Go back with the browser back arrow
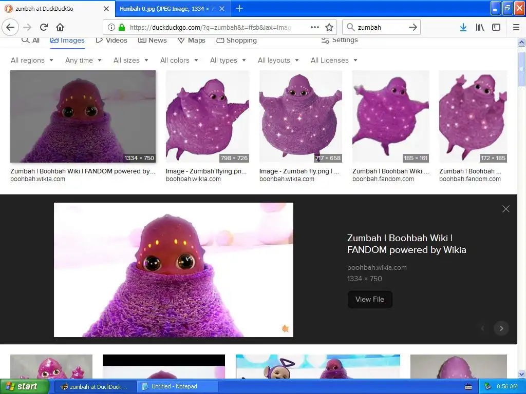 (x=10, y=27)
